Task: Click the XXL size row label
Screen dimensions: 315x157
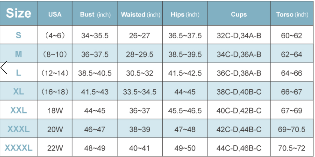Action: click(19, 110)
